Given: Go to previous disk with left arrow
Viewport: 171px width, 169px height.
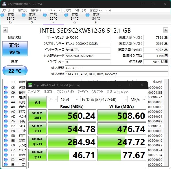Looking at the screenshot, I should (x=5, y=30).
